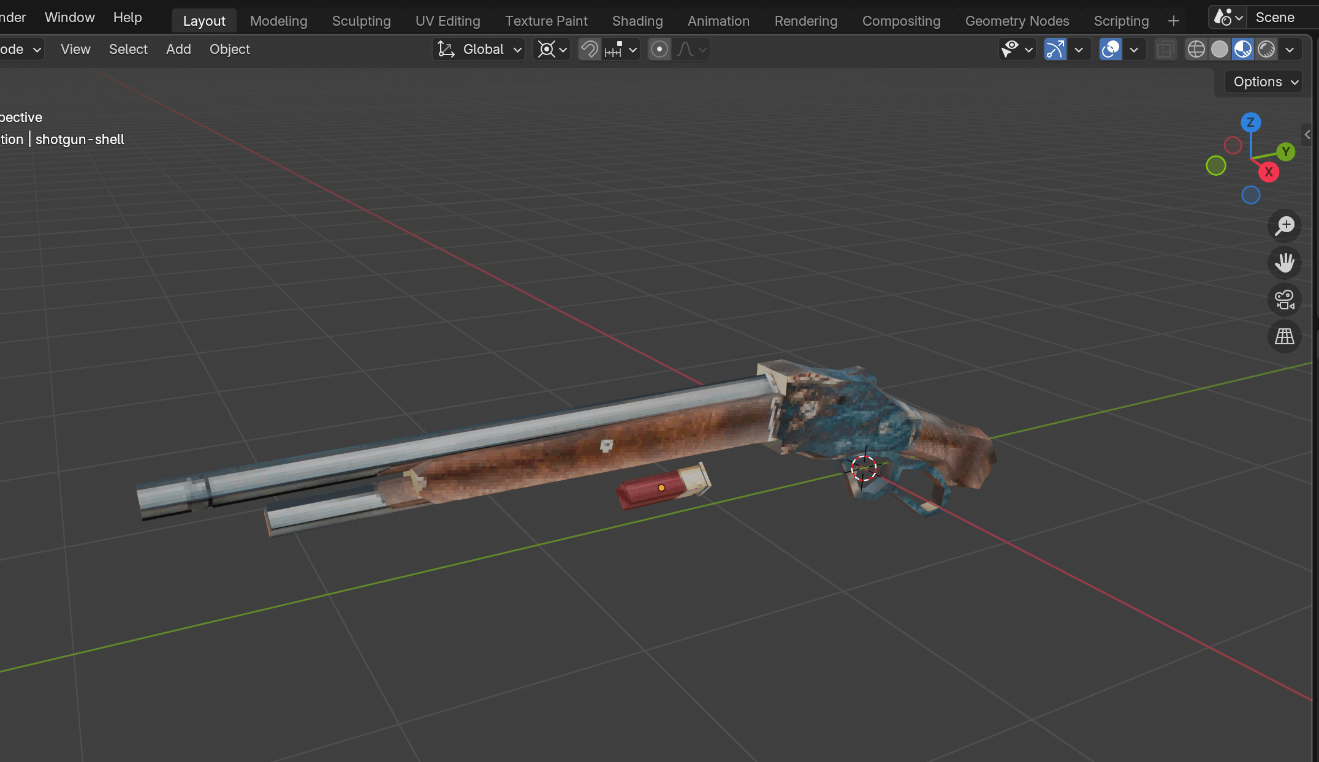Viewport: 1319px width, 762px height.
Task: Click the zoom in/out viewport icon
Action: [1284, 225]
